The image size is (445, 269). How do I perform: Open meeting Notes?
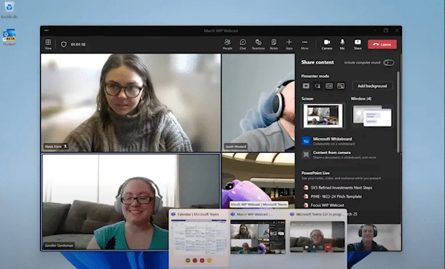tap(274, 44)
